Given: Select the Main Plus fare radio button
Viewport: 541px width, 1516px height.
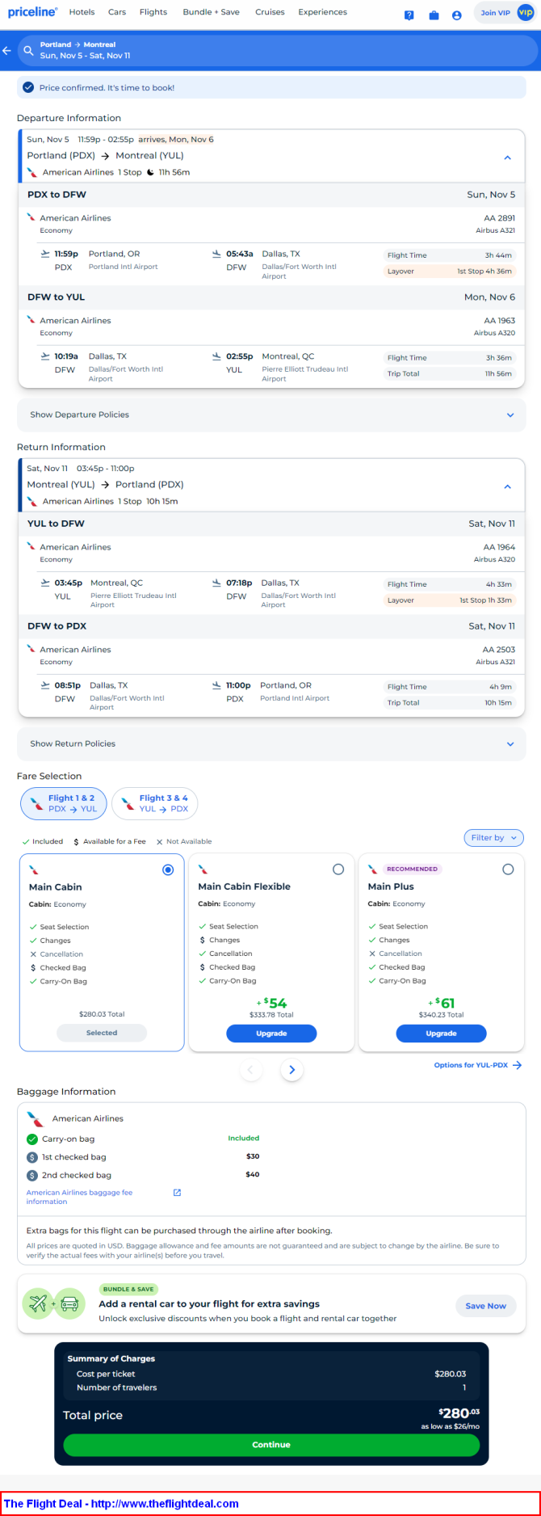Looking at the screenshot, I should tap(508, 870).
